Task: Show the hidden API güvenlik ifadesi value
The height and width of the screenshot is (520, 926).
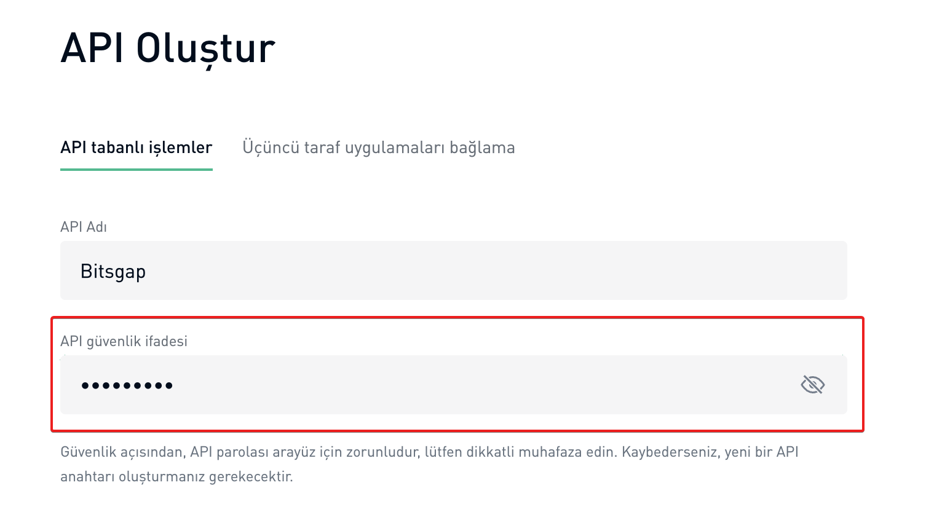Action: (x=812, y=385)
